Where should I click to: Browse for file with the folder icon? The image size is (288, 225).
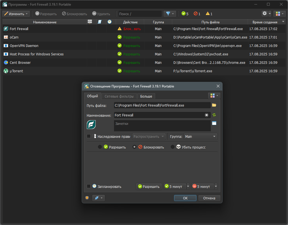click(214, 105)
